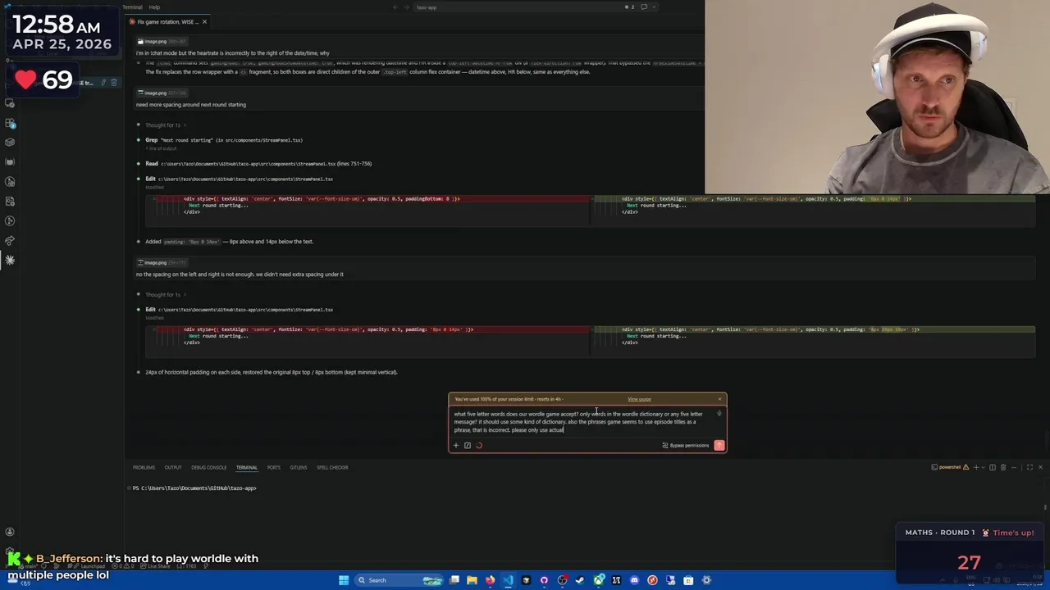Open Microsoft Store from the taskbar

(x=688, y=580)
